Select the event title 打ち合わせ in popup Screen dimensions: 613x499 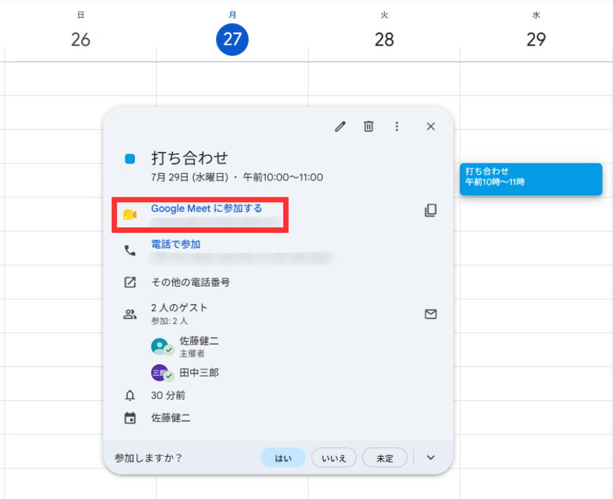pyautogui.click(x=189, y=158)
